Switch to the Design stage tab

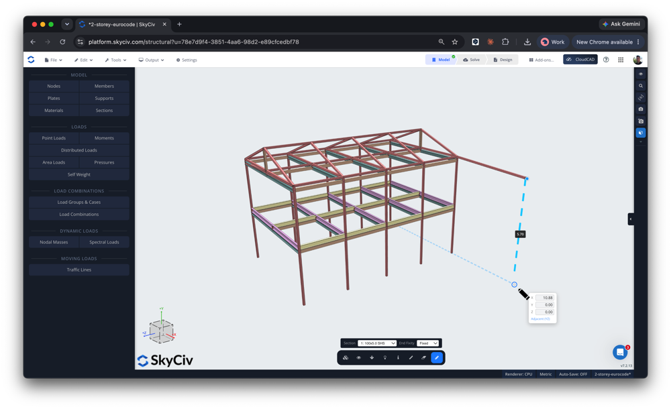(503, 60)
